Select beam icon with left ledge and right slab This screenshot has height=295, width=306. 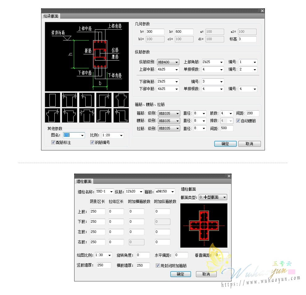[x=53, y=116]
